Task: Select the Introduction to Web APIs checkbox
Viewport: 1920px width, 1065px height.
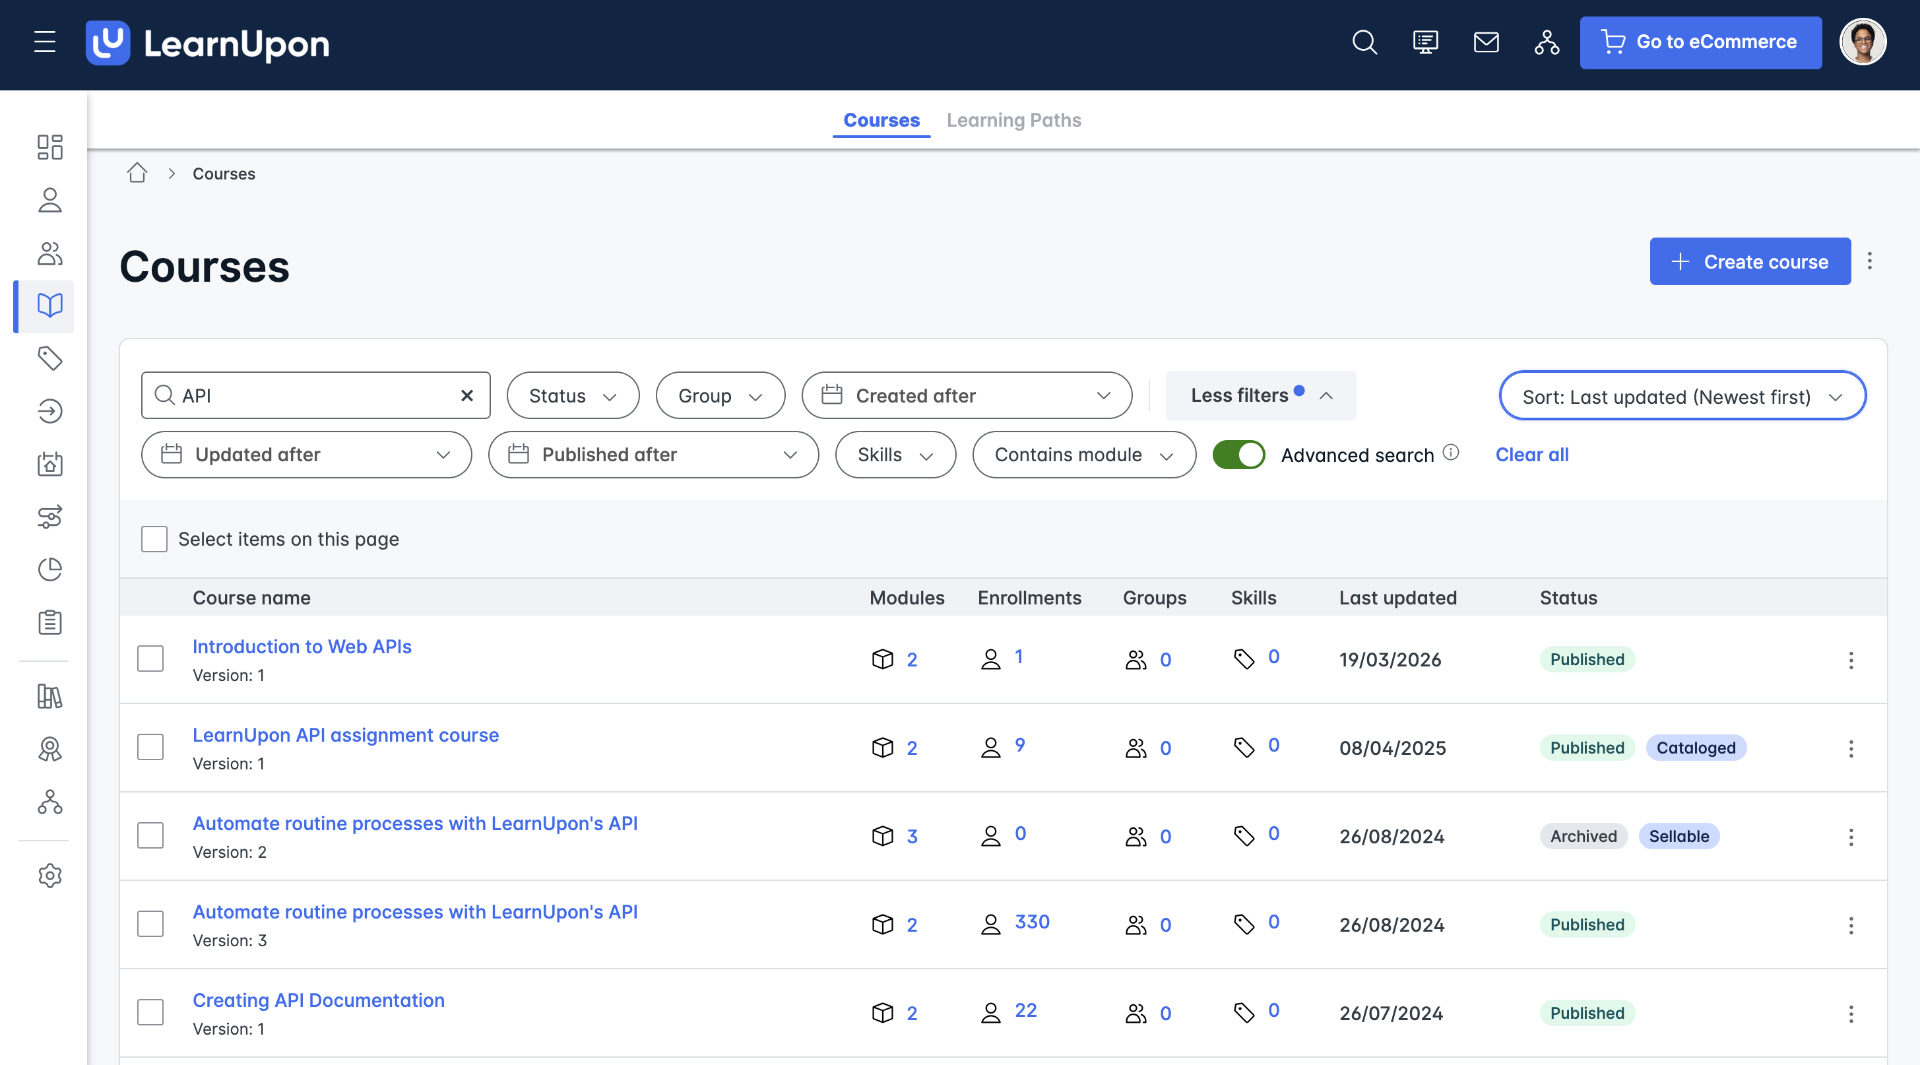Action: (150, 659)
